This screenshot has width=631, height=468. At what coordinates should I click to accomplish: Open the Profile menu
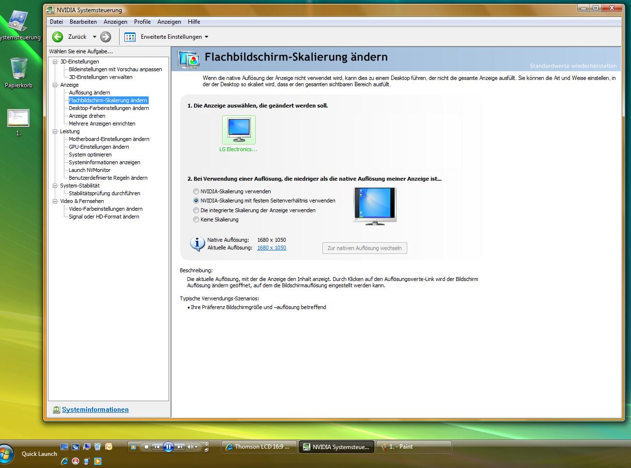tap(142, 22)
